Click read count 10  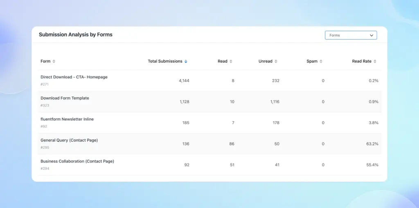click(232, 102)
